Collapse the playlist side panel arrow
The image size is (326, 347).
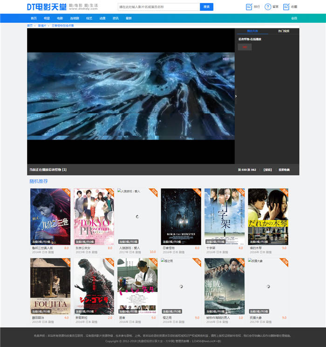236,96
